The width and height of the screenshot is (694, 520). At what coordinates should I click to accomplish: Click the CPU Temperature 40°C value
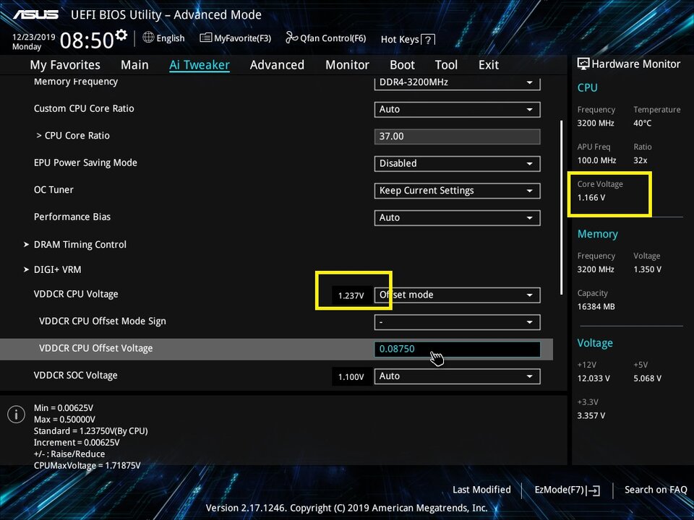pyautogui.click(x=642, y=123)
